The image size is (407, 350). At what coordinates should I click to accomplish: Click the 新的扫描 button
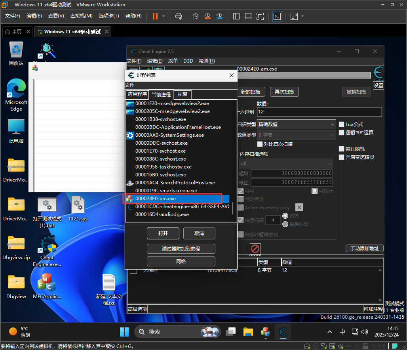(x=251, y=92)
